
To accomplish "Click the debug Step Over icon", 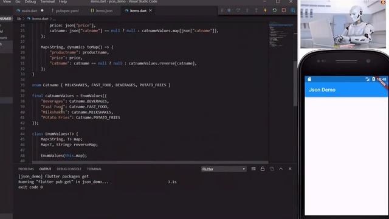I will (x=238, y=10).
